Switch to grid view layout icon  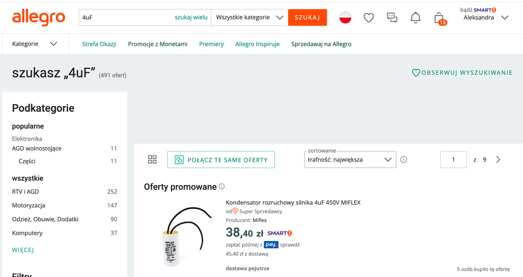click(152, 159)
